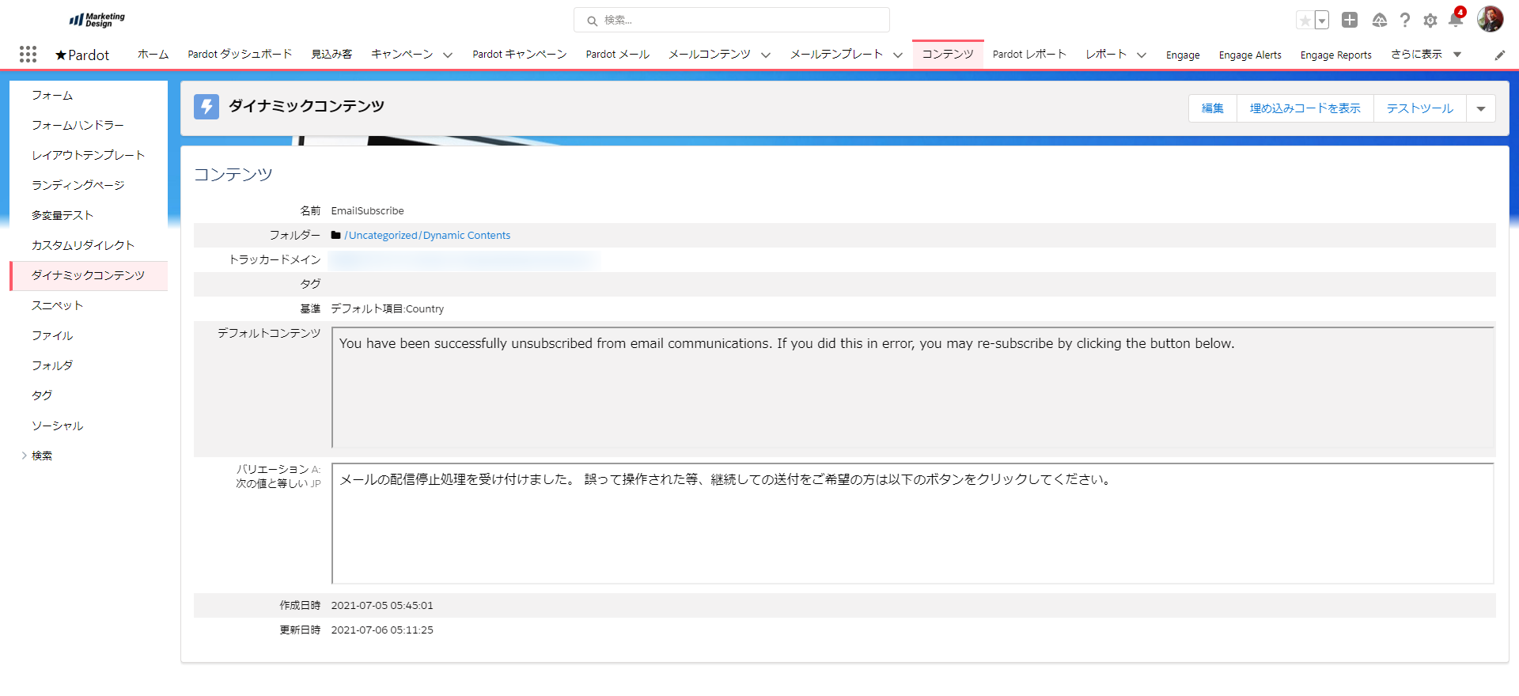Screen dimensions: 1519x696
Task: Expand the キャンペーン tab dropdown chevron
Action: 448,55
